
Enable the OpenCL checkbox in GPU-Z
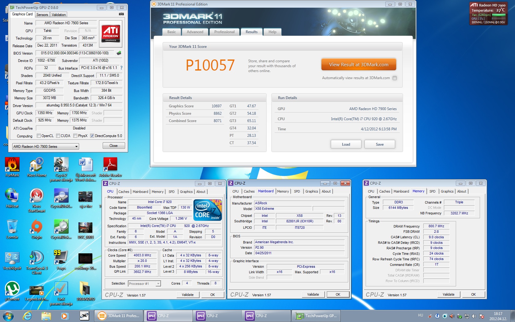coord(39,136)
